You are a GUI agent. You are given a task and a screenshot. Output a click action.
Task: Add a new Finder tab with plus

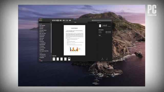tap(111, 22)
